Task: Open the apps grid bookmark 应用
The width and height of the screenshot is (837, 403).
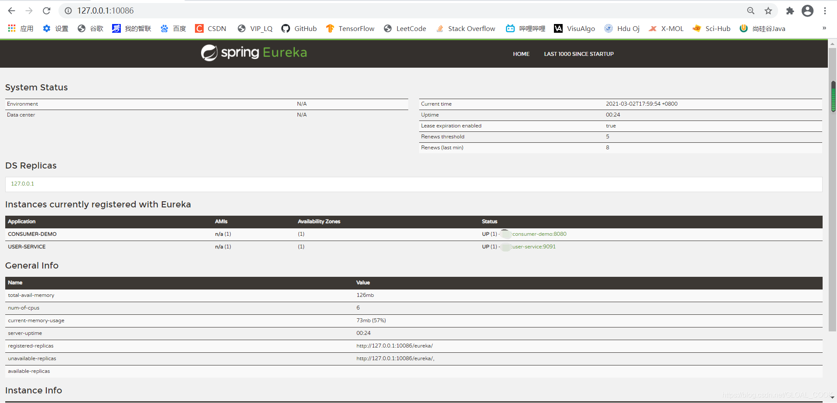Action: (20, 28)
